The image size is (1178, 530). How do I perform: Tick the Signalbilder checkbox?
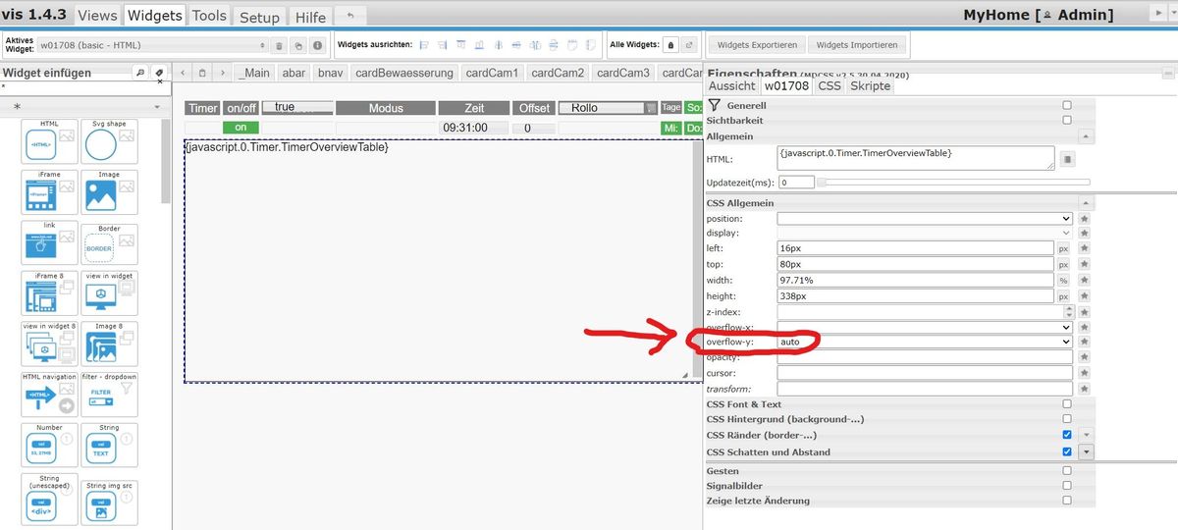pyautogui.click(x=1067, y=485)
